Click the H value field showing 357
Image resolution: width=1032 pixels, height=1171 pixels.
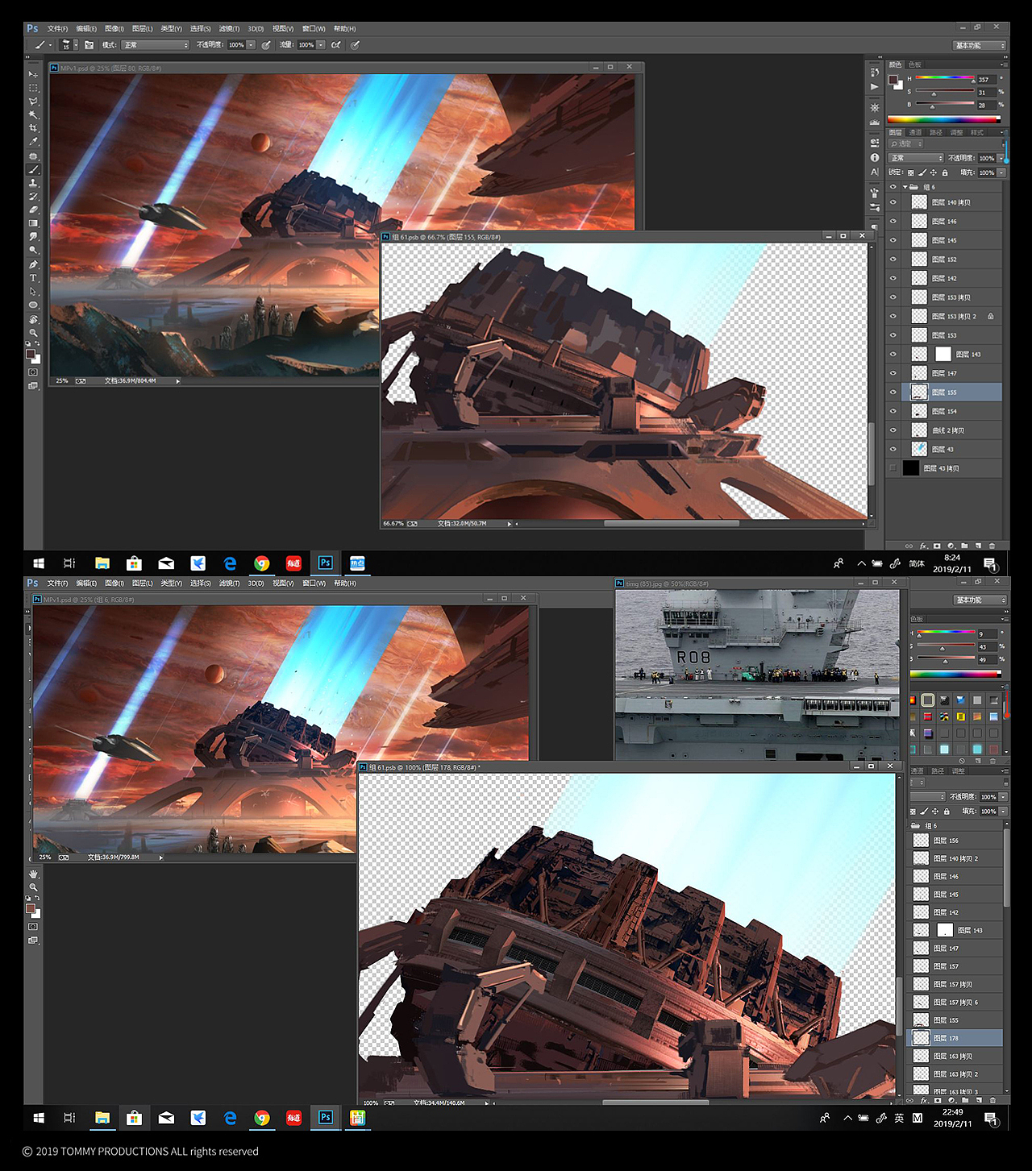coord(986,80)
